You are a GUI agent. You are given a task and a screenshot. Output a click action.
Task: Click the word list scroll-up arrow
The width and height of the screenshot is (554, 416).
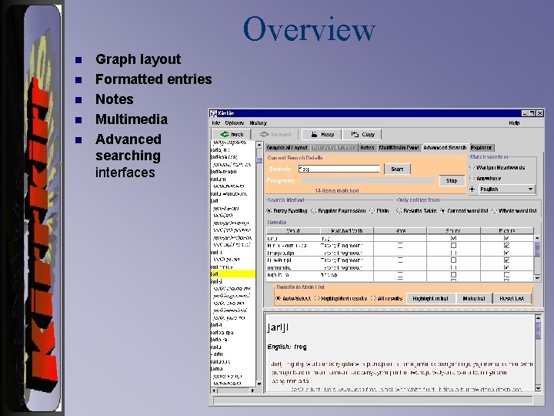(259, 145)
